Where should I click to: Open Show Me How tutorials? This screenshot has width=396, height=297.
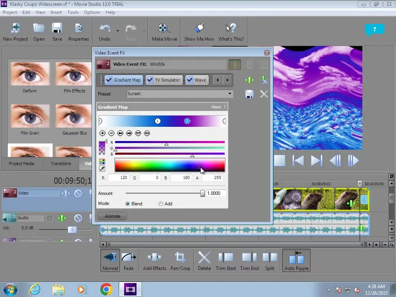(x=199, y=32)
